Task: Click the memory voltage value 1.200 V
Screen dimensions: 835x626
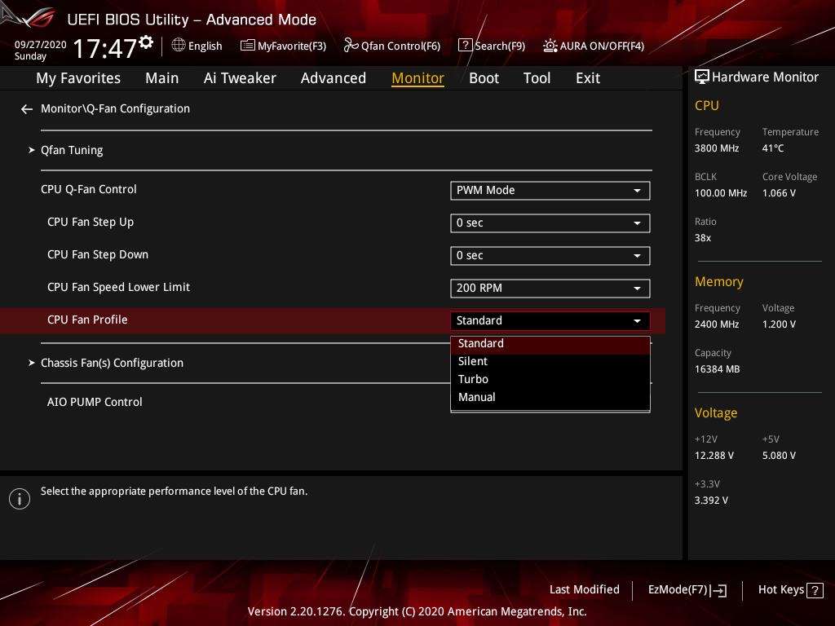Action: tap(779, 324)
